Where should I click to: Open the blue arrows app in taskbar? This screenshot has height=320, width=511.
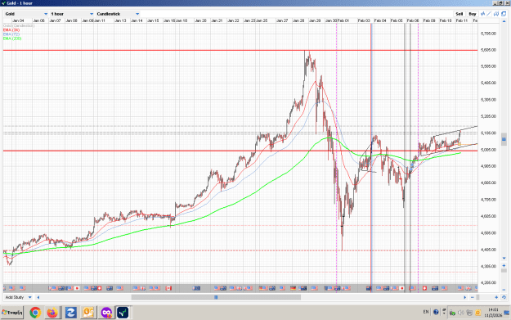coord(70,313)
